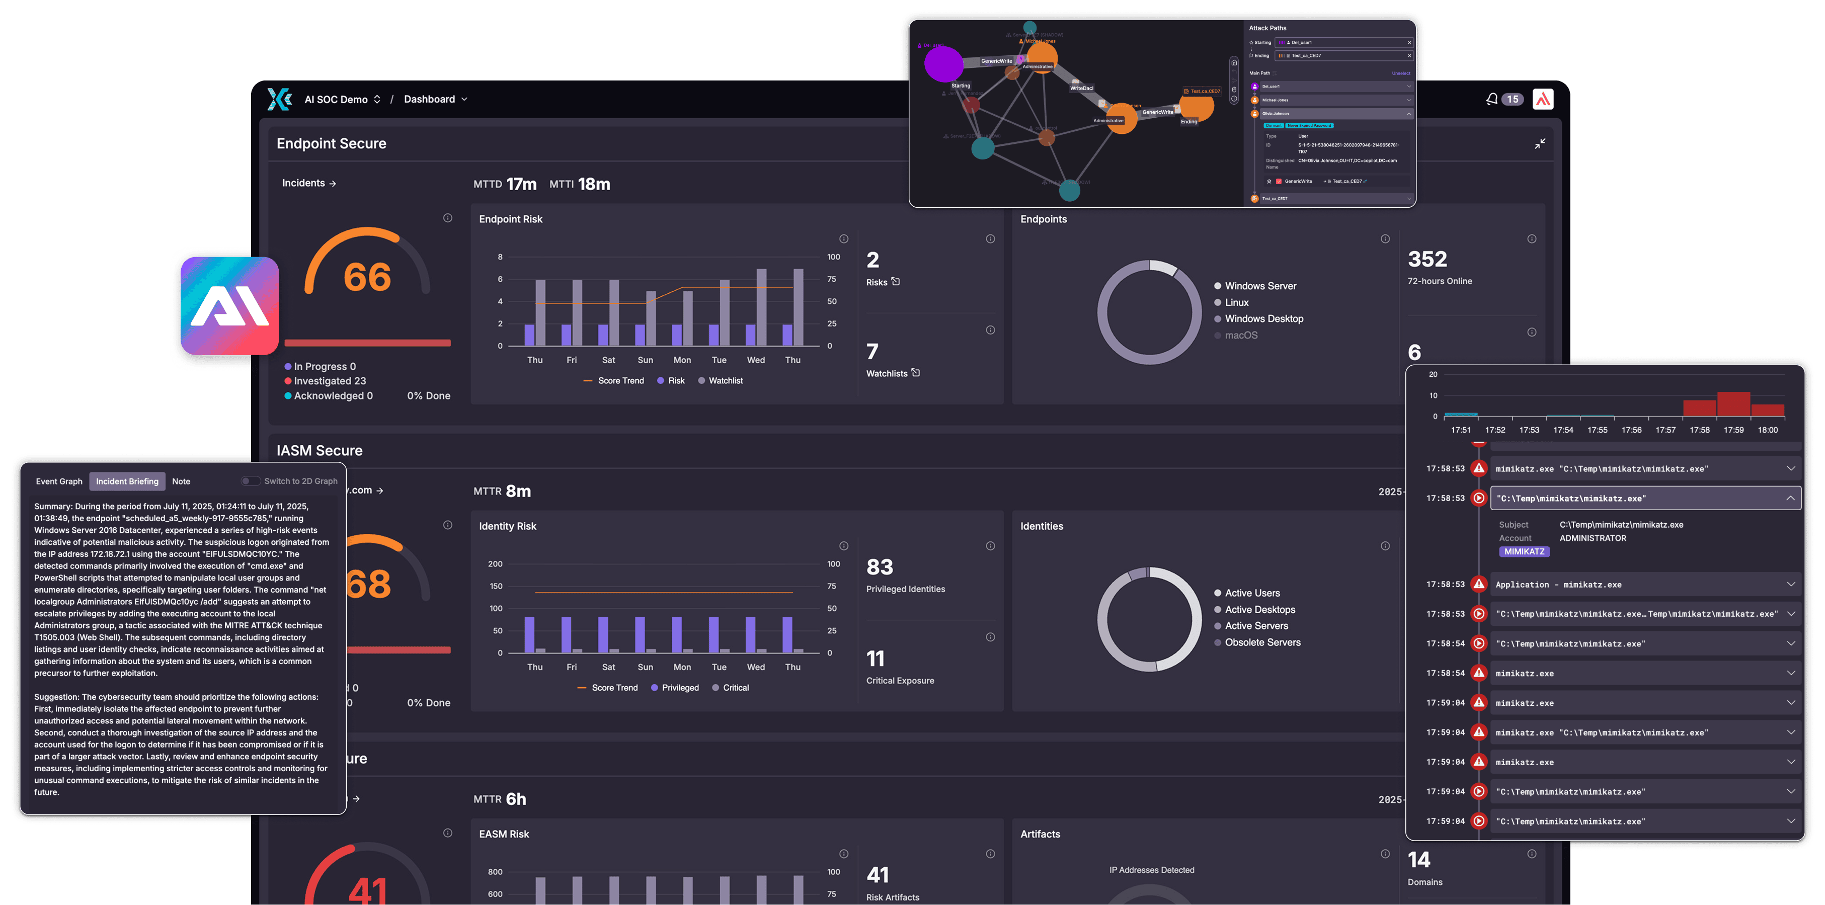Open the Watchlists external link icon
1825x905 pixels.
point(915,372)
